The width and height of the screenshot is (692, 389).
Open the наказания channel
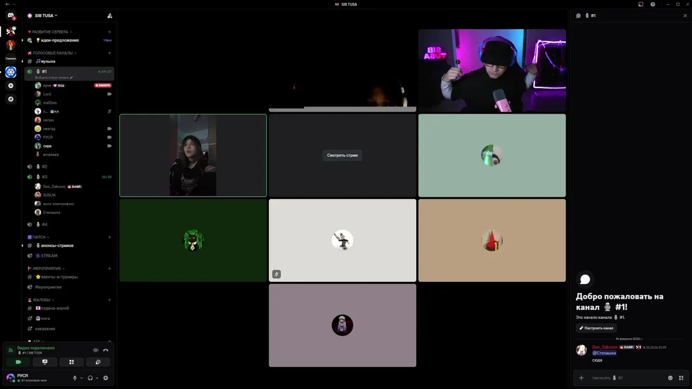click(x=69, y=328)
